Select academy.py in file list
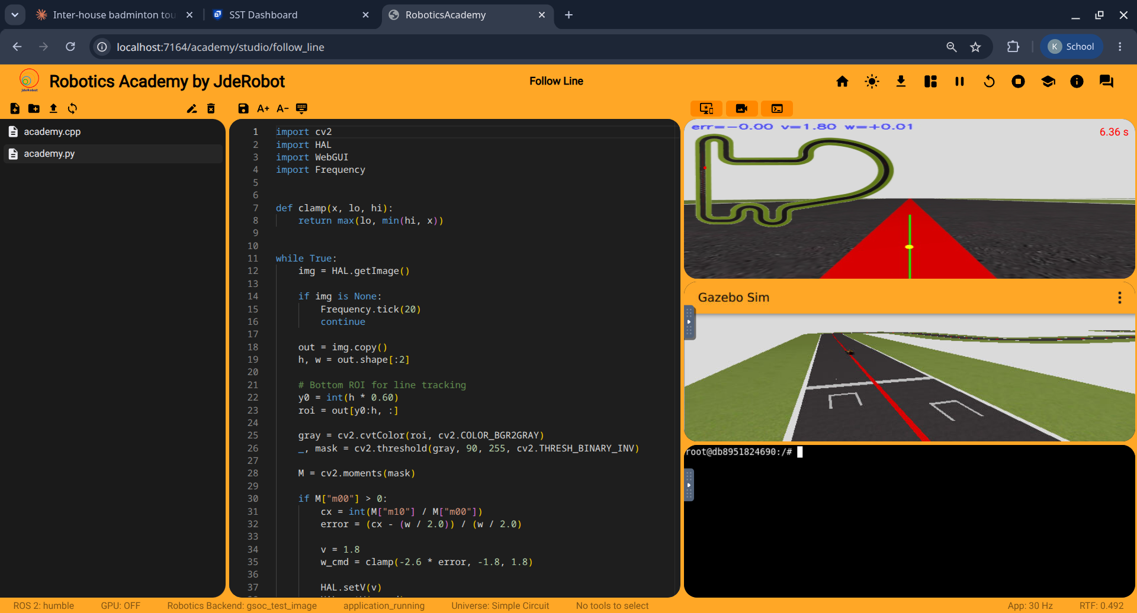Screen dimensions: 1137x613 [x=113, y=154]
